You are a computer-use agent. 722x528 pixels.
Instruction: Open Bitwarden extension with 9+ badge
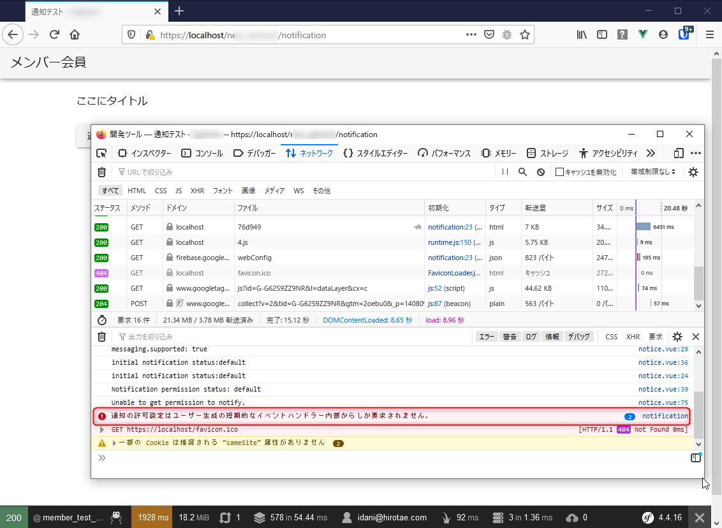coord(685,34)
